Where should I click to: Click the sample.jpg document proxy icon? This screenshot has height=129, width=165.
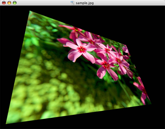click(73, 3)
